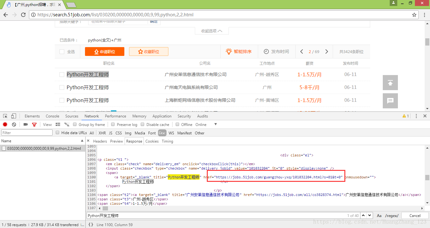Select the 030200,000000,0000,00,9,99,python,2,2.html request
Screen dimensions: 430x228
pos(42,149)
